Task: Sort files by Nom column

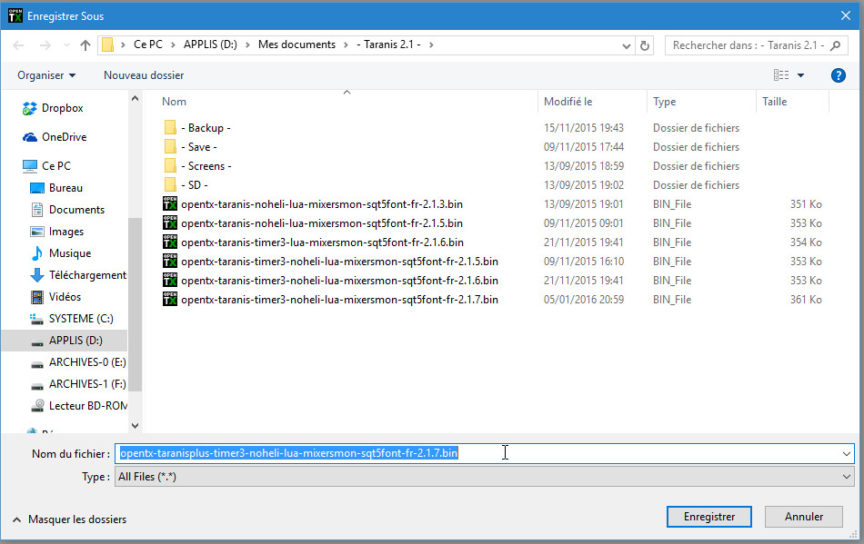Action: 174,101
